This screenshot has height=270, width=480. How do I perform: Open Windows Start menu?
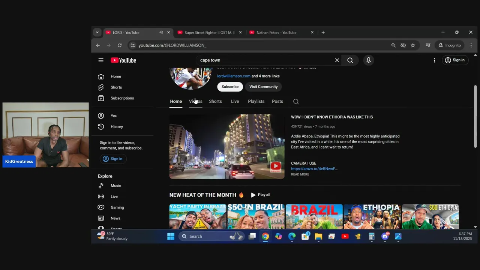pyautogui.click(x=171, y=236)
